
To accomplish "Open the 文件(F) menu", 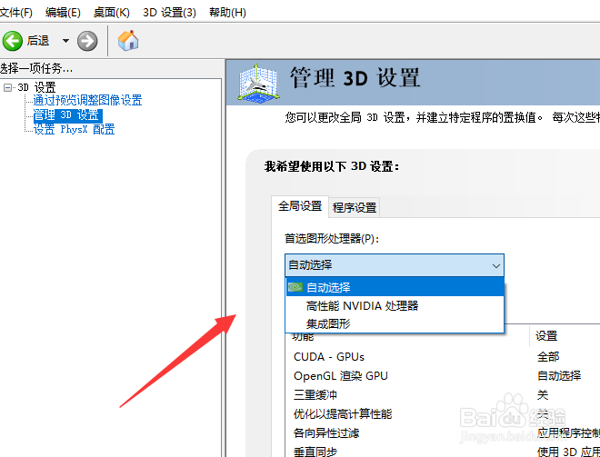I will click(x=15, y=13).
